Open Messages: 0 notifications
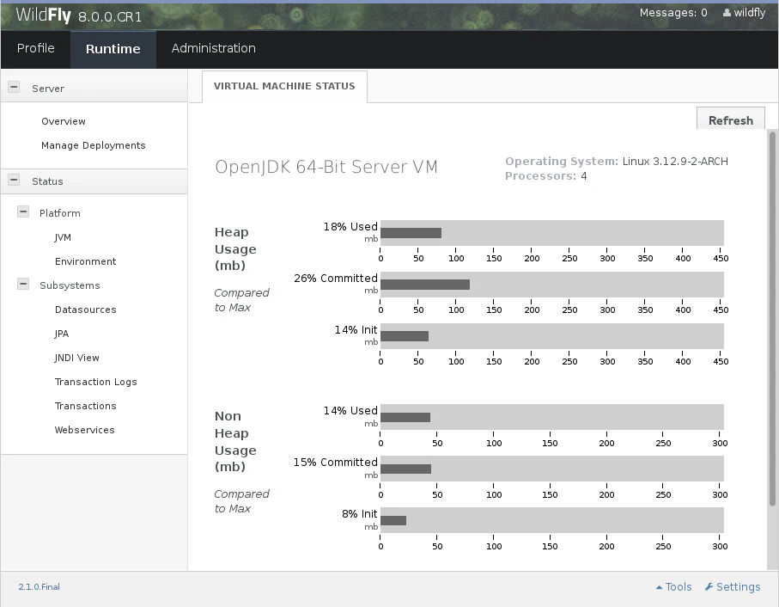 click(673, 13)
